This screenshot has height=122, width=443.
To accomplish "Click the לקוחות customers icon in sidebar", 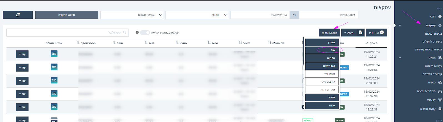I will (440, 100).
